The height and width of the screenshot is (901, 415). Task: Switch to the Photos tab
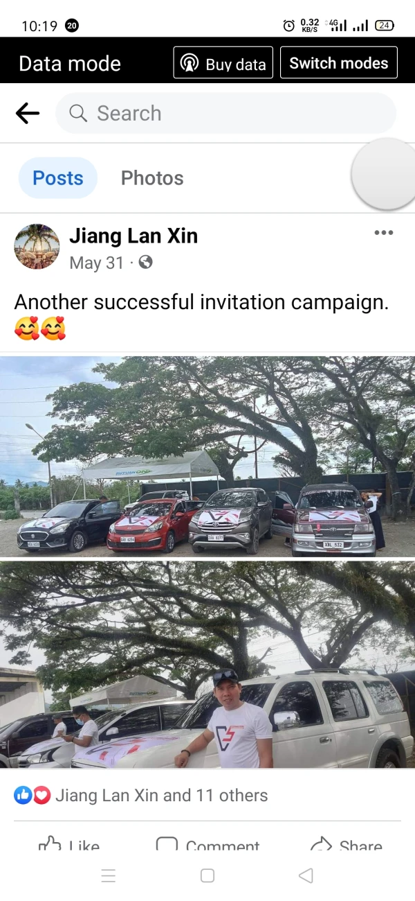(152, 178)
